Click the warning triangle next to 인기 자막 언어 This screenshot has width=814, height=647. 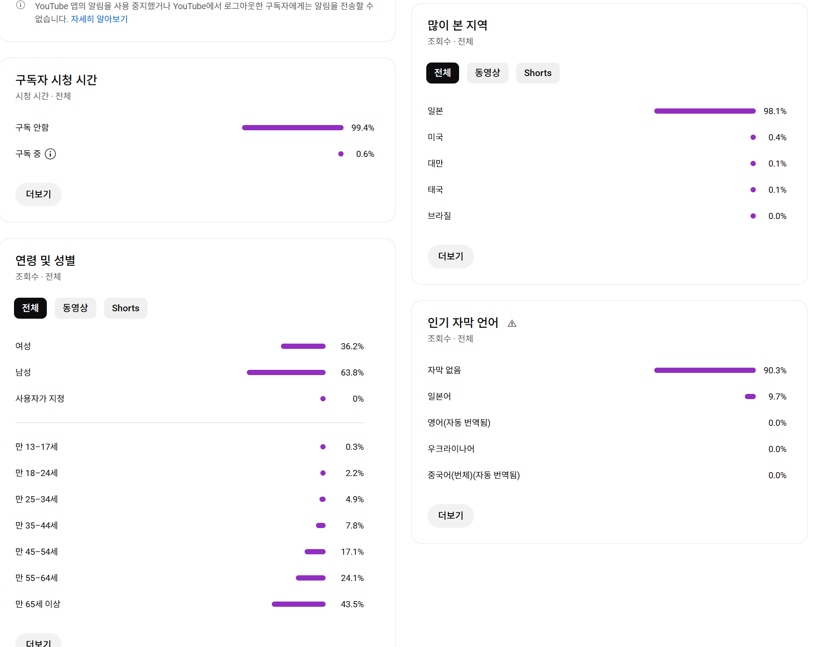click(x=512, y=323)
